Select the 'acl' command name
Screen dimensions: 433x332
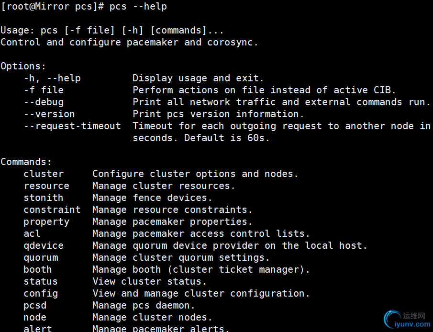(32, 233)
